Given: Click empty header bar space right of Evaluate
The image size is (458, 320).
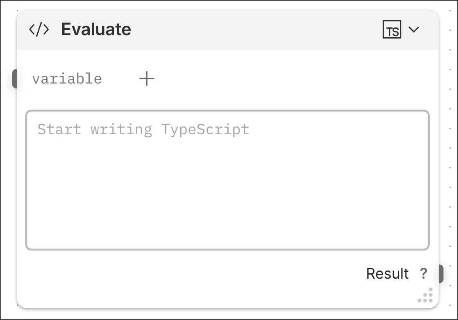Looking at the screenshot, I should click(x=254, y=30).
